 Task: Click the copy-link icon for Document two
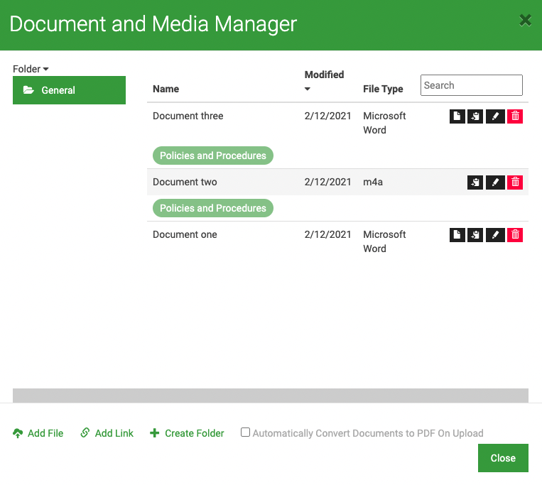(475, 182)
